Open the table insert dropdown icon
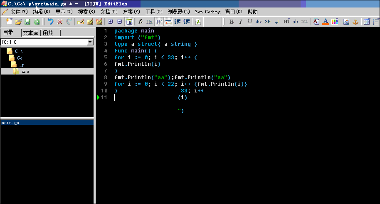This screenshot has width=380, height=204. pos(367,22)
